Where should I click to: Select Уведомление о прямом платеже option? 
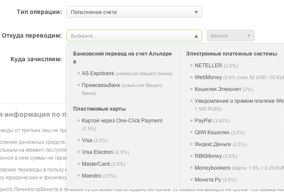click(239, 105)
